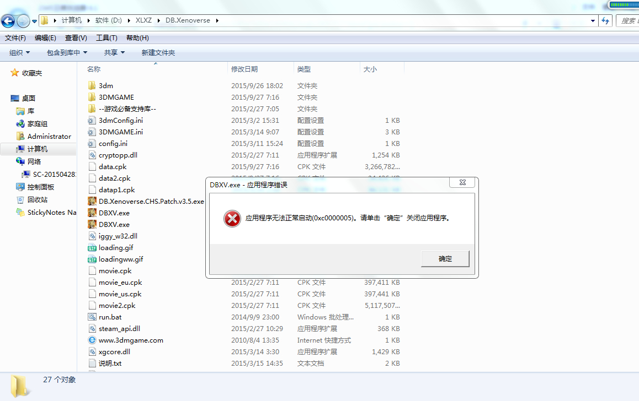Open the 查看(V) menu
This screenshot has height=401, width=639.
(x=76, y=38)
